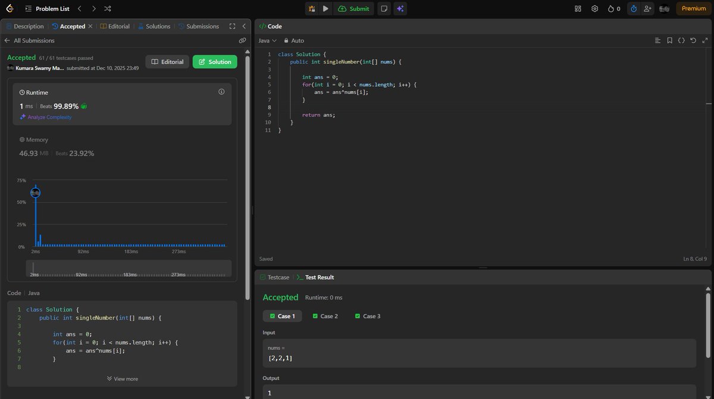Click the chart range slider below histogram
This screenshot has width=714, height=399.
pyautogui.click(x=129, y=268)
